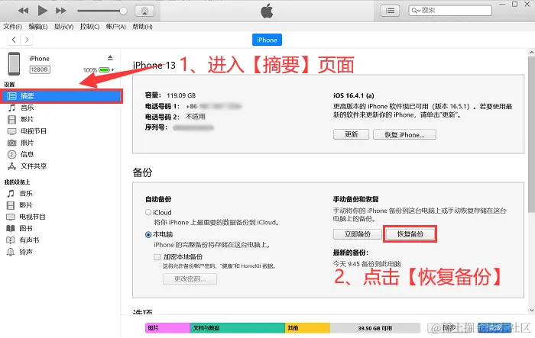Click the scrollbar up arrow
The width and height of the screenshot is (535, 338).
531,53
